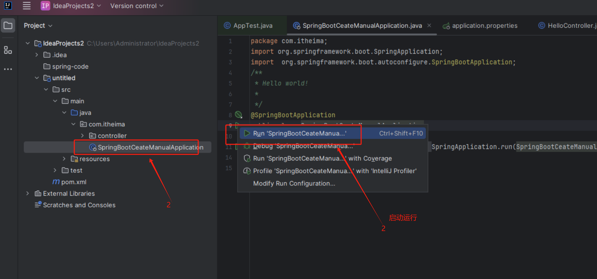The width and height of the screenshot is (597, 279).
Task: Choose Modify Run Configuration... item
Action: (332, 183)
